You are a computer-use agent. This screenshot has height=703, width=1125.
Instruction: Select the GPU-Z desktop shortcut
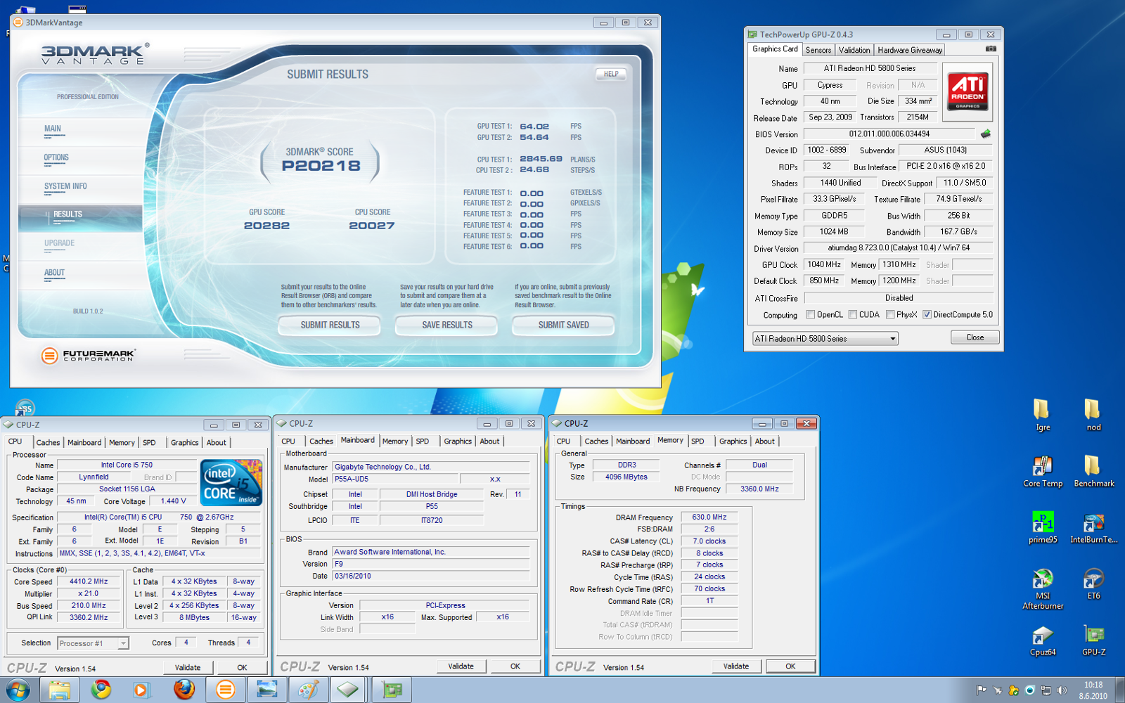point(1093,640)
